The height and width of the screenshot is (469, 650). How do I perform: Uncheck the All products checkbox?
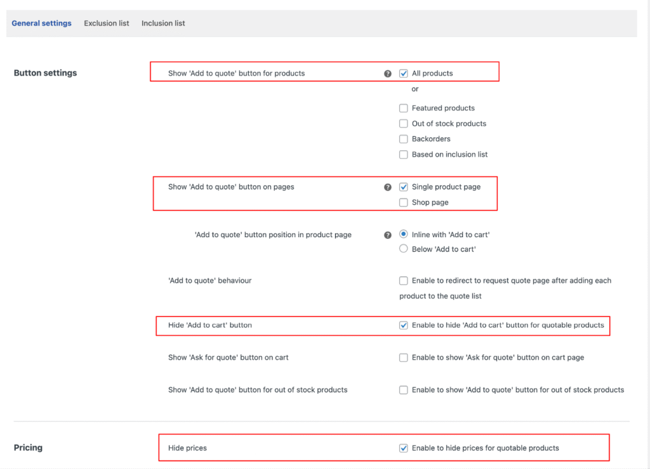coord(404,74)
